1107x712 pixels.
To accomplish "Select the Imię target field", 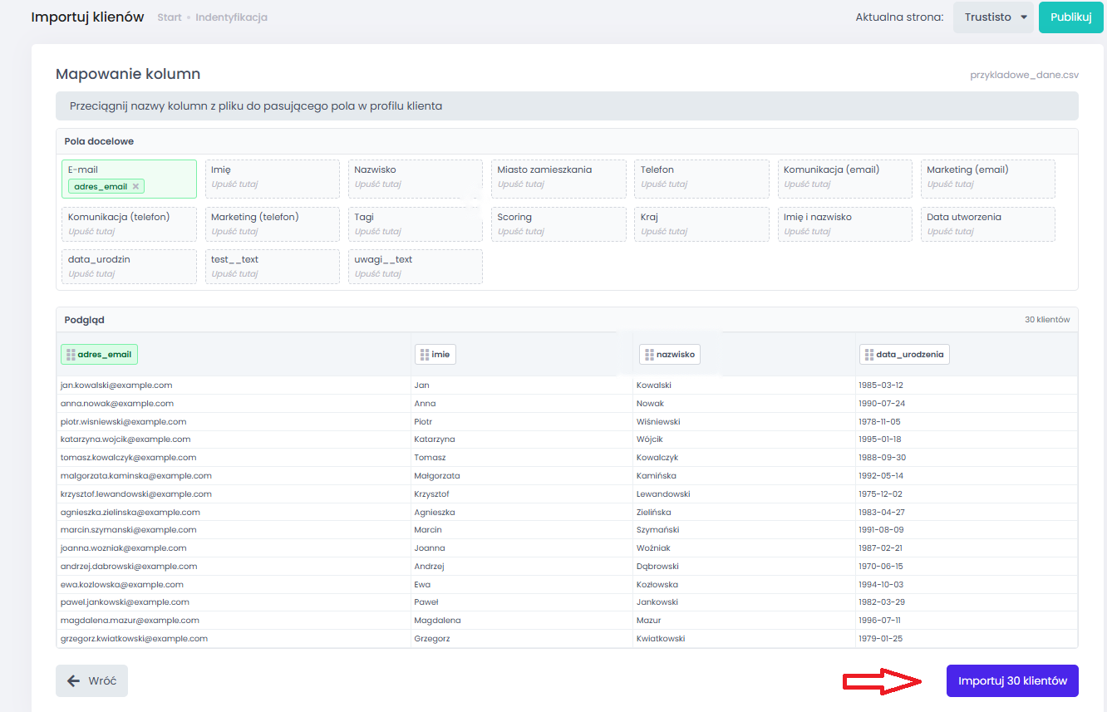I will (x=273, y=179).
